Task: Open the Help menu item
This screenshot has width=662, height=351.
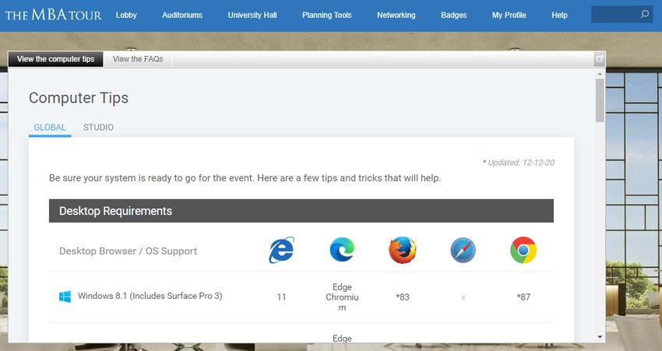Action: pos(559,16)
